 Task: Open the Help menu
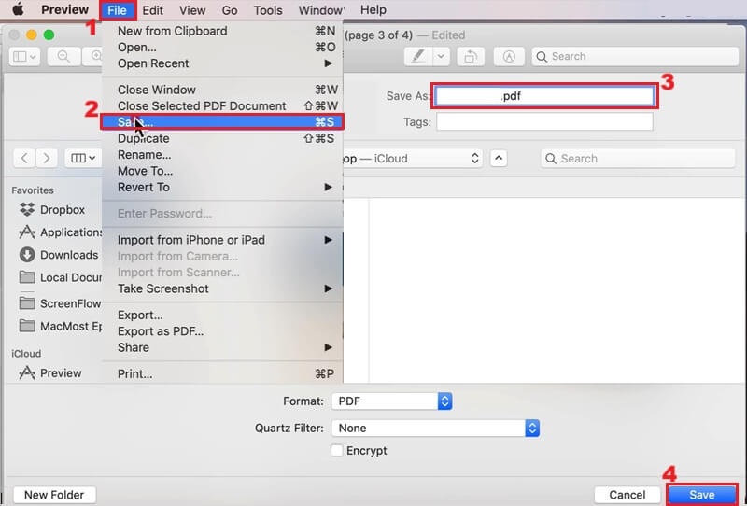click(373, 9)
